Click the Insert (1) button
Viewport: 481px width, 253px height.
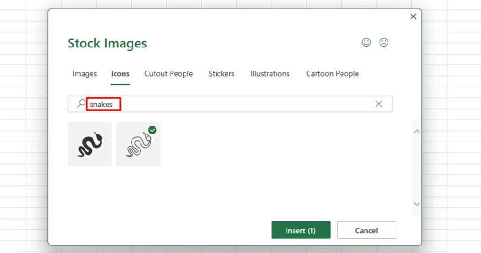point(301,230)
